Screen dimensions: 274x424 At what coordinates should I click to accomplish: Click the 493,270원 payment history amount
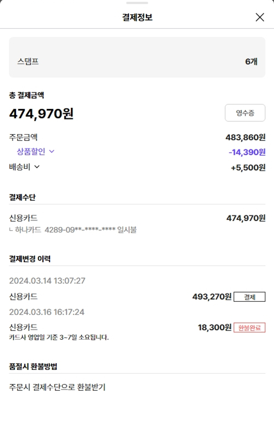[212, 297]
